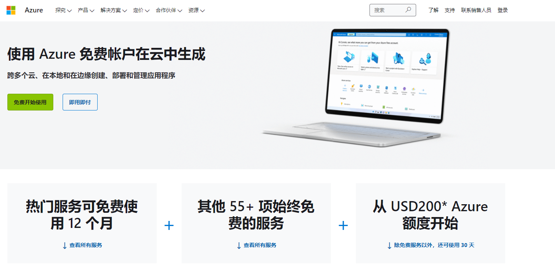Click down arrow icon in 55+ card
This screenshot has width=555, height=275.
point(239,245)
